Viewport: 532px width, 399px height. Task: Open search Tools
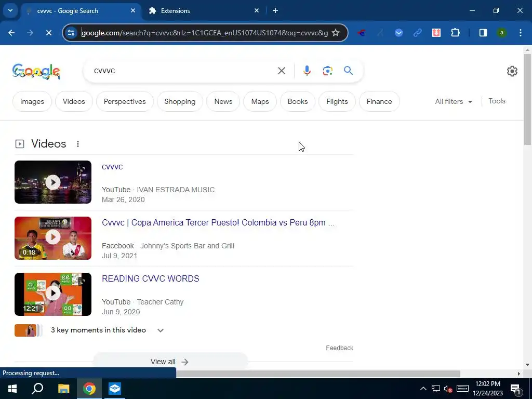(x=497, y=101)
